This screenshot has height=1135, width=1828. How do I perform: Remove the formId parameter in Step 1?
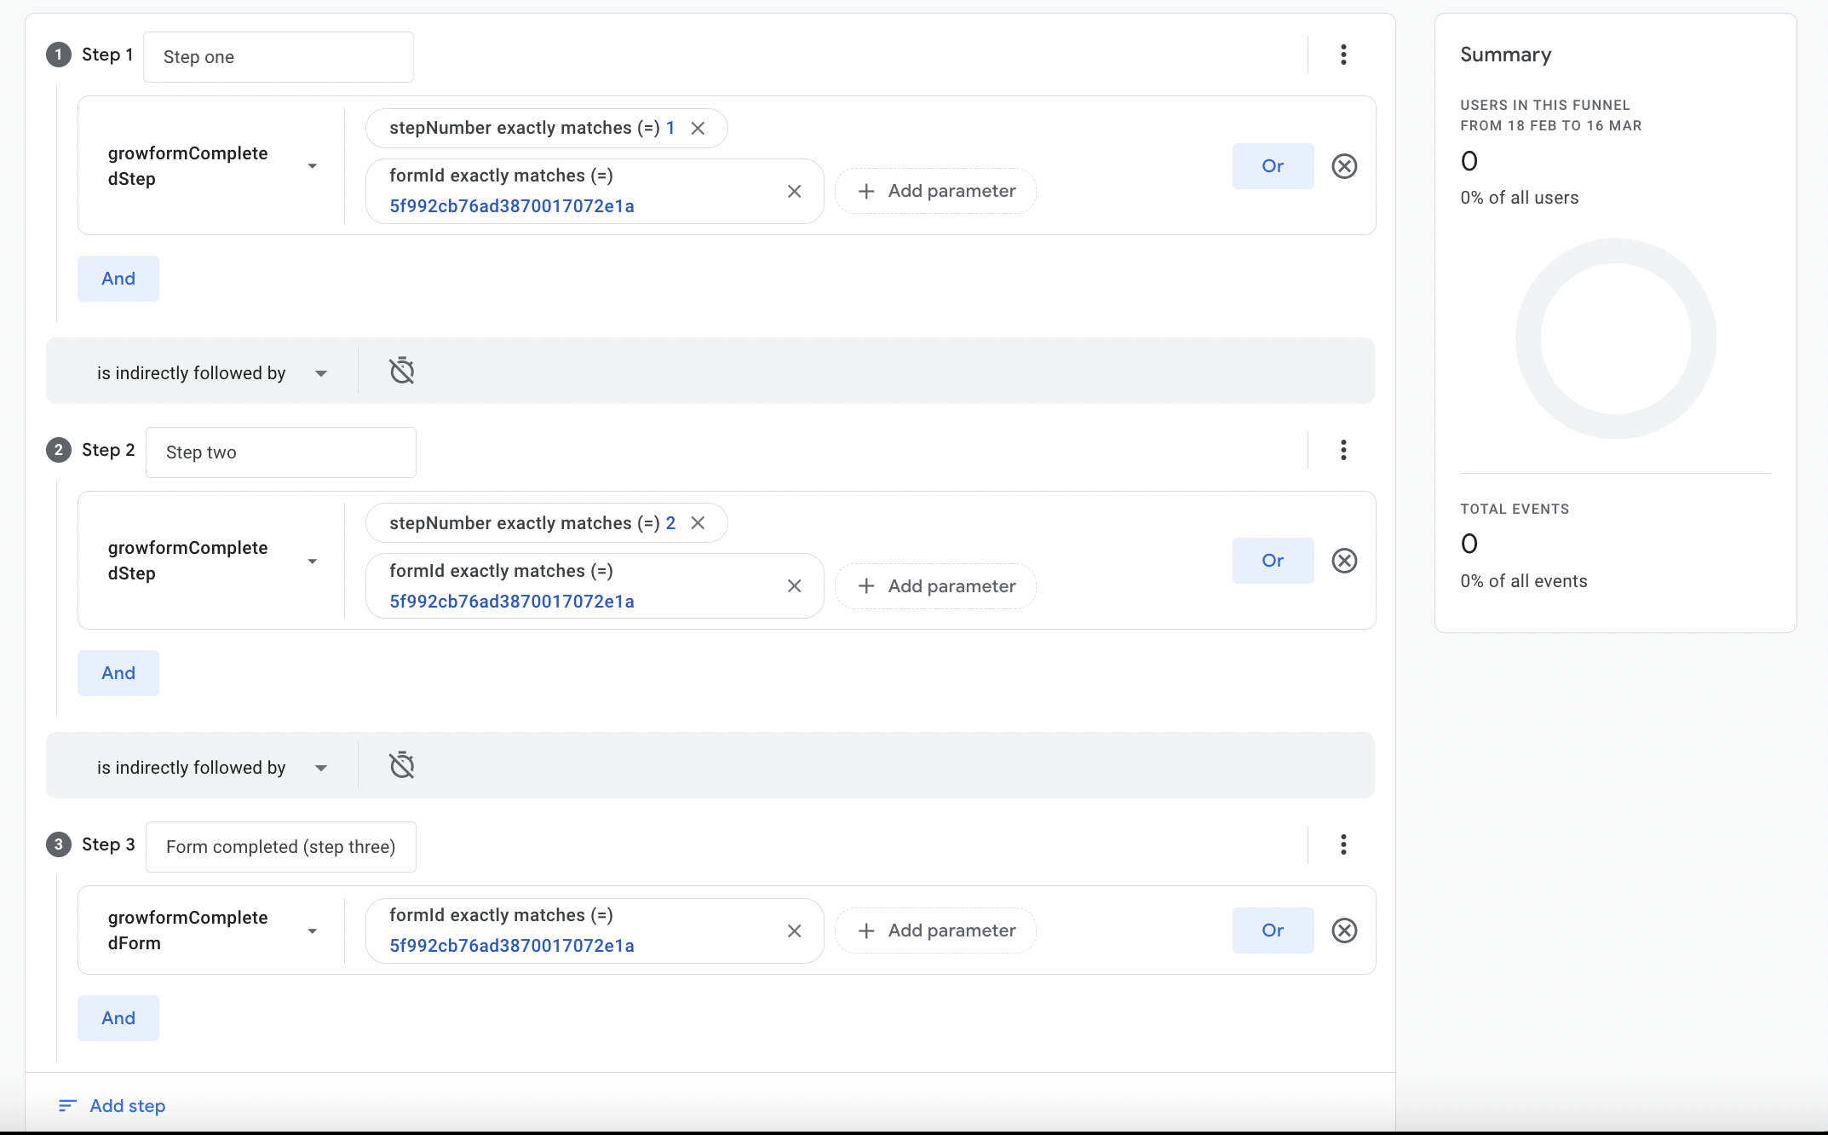click(794, 191)
